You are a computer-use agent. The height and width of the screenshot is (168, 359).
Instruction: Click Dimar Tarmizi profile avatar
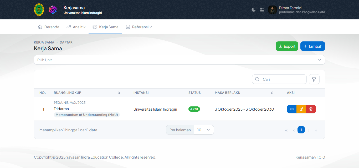pyautogui.click(x=272, y=10)
